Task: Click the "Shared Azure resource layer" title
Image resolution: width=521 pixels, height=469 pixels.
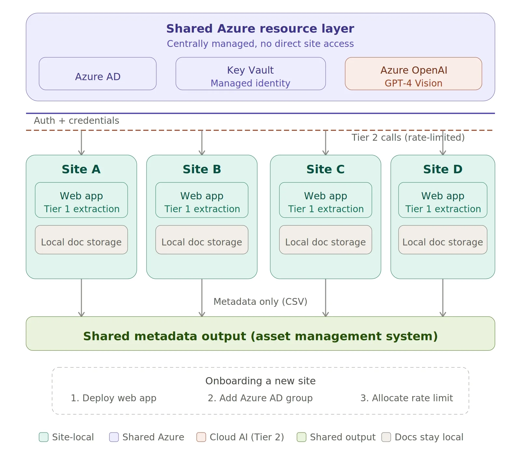Action: (260, 29)
